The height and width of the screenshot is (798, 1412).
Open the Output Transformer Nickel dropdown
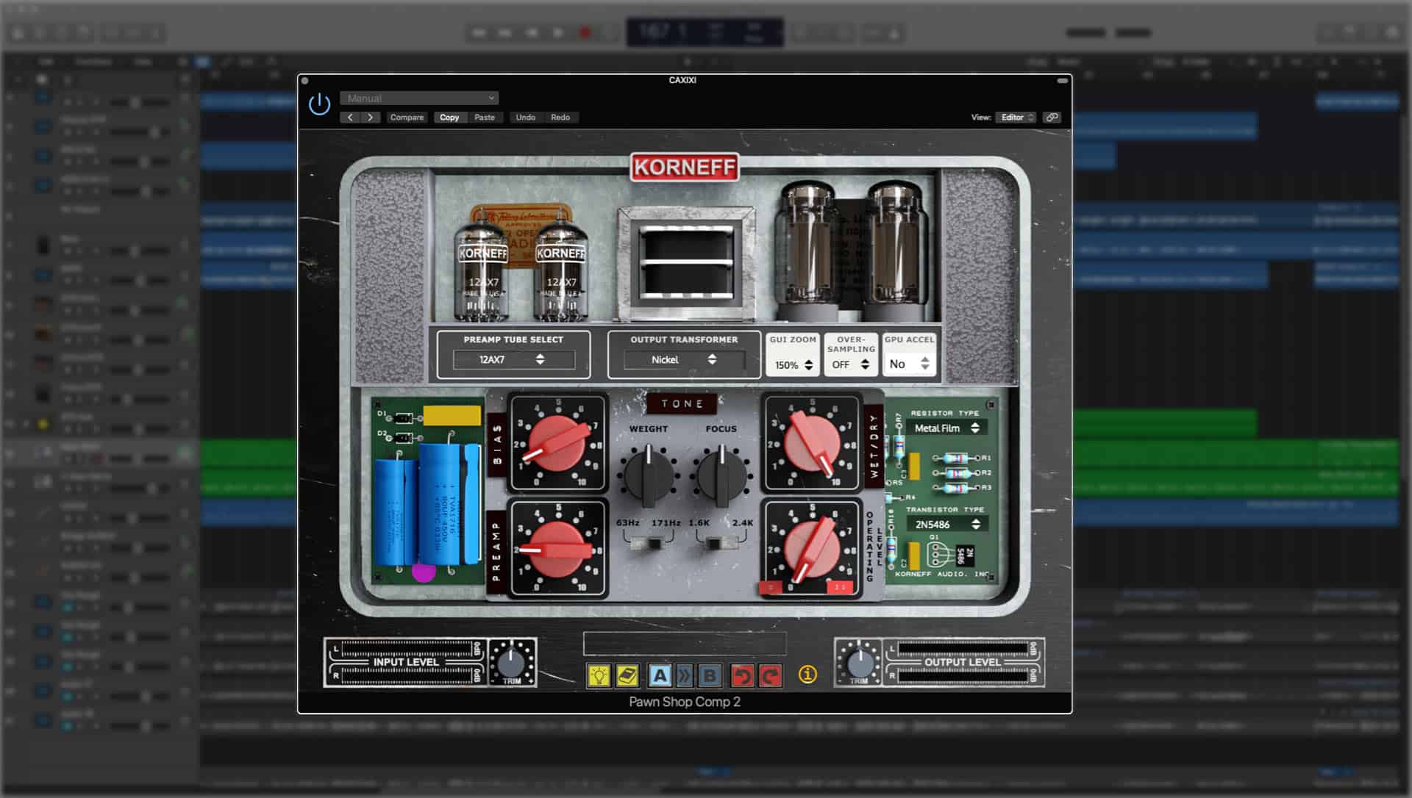(684, 359)
